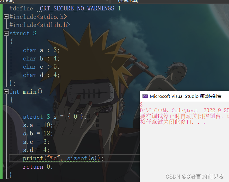The height and width of the screenshot is (182, 229).
Task: Click the Microsoft Visual Studio 调试控制台 title
Action: 186,96
